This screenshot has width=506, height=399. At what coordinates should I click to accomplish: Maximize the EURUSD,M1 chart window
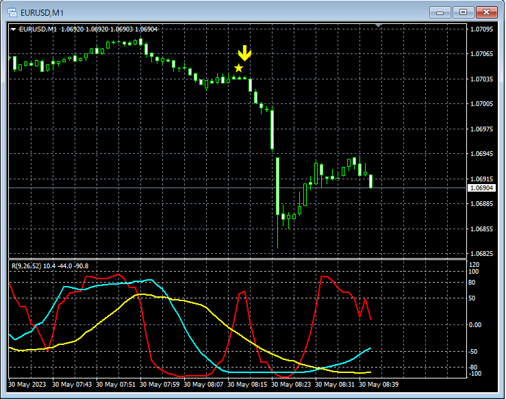[463, 12]
